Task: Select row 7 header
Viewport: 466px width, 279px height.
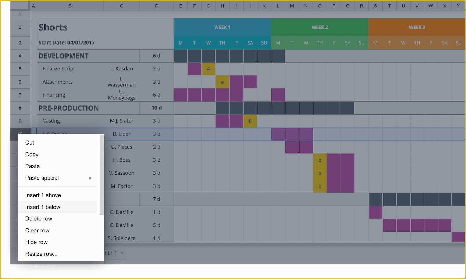Action: click(20, 95)
